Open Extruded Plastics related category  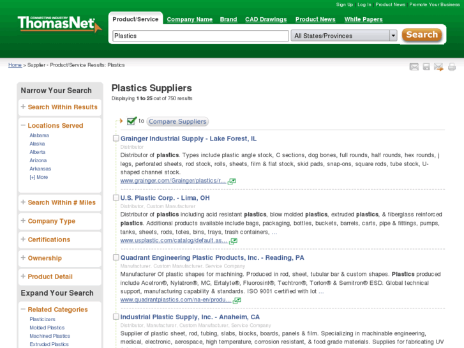coord(49,344)
